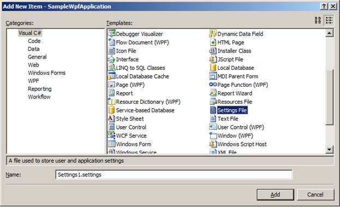The image size is (340, 207).
Task: Choose the Local Database icon
Action: 213,68
